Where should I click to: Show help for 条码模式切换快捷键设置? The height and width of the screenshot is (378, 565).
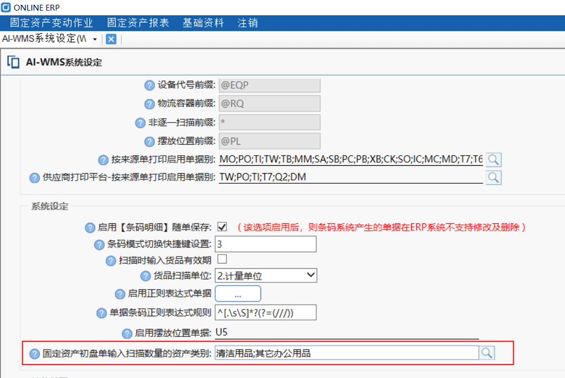(99, 245)
